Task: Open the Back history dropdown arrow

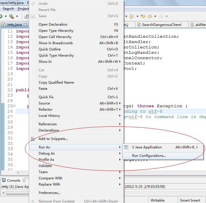Action: [x=155, y=16]
